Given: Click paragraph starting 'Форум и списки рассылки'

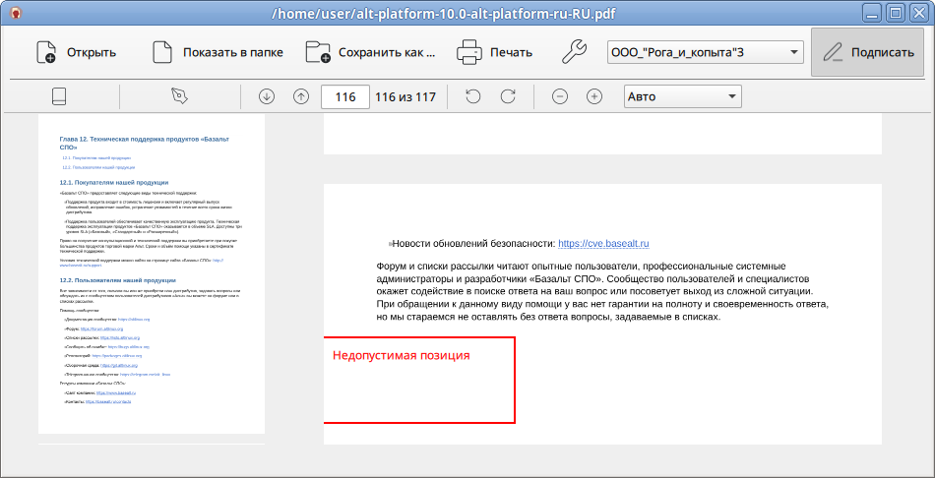Looking at the screenshot, I should pyautogui.click(x=602, y=291).
